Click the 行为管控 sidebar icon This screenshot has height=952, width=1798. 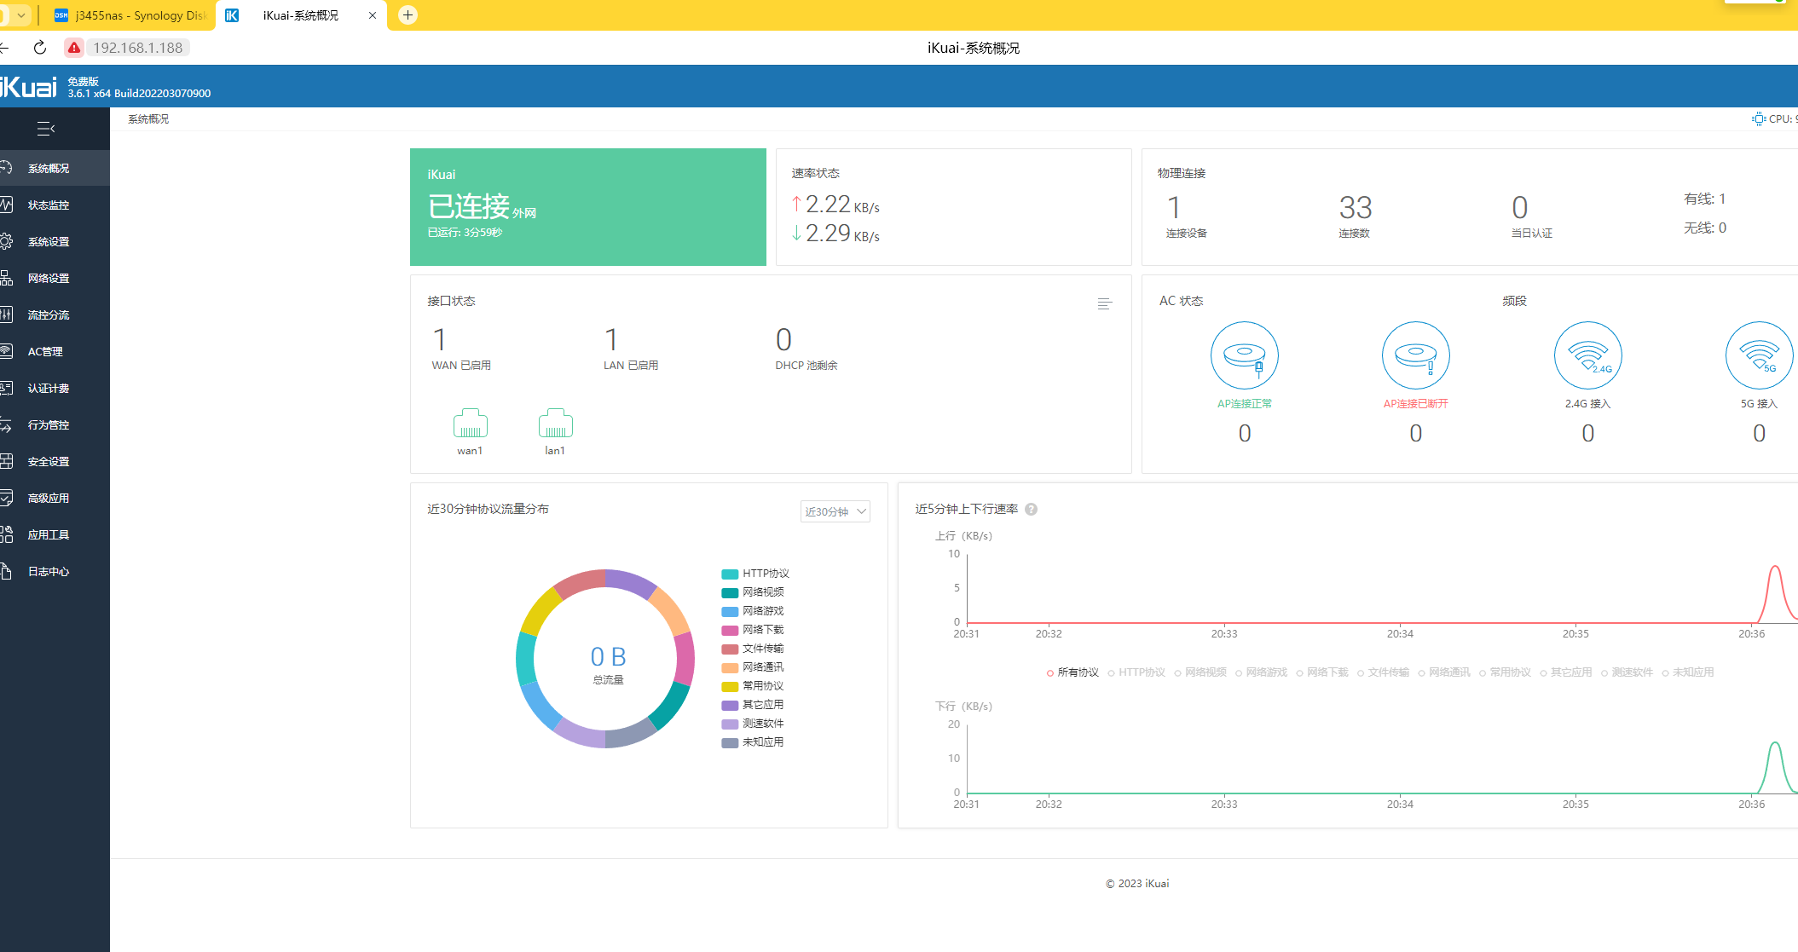click(x=6, y=425)
